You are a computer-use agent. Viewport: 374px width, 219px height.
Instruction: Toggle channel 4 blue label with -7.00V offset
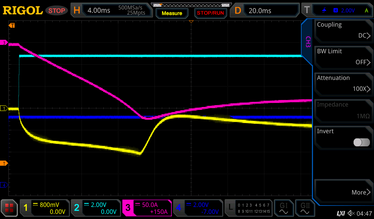(198, 208)
